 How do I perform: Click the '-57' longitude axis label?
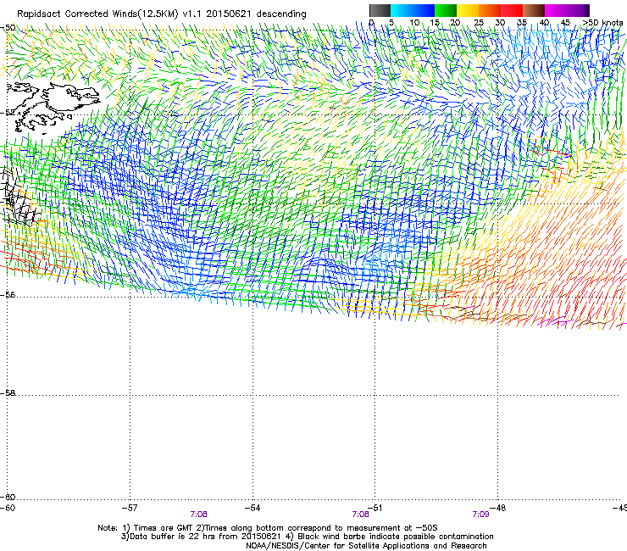[x=130, y=508]
